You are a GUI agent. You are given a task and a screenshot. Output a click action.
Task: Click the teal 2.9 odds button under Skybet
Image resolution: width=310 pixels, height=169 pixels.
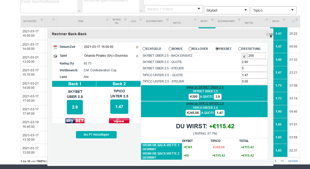coord(75,107)
